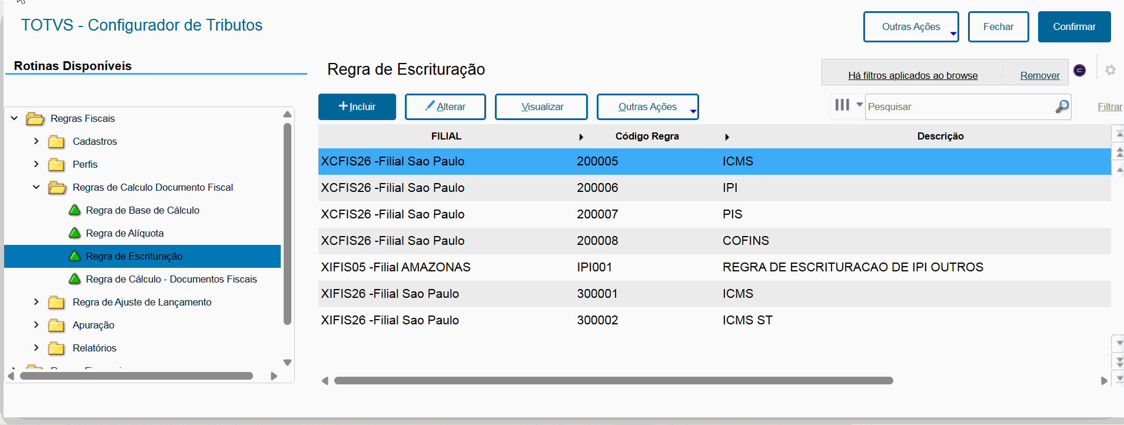Click the Perfis folder icon
Screen dimensions: 1124x425
click(x=56, y=165)
